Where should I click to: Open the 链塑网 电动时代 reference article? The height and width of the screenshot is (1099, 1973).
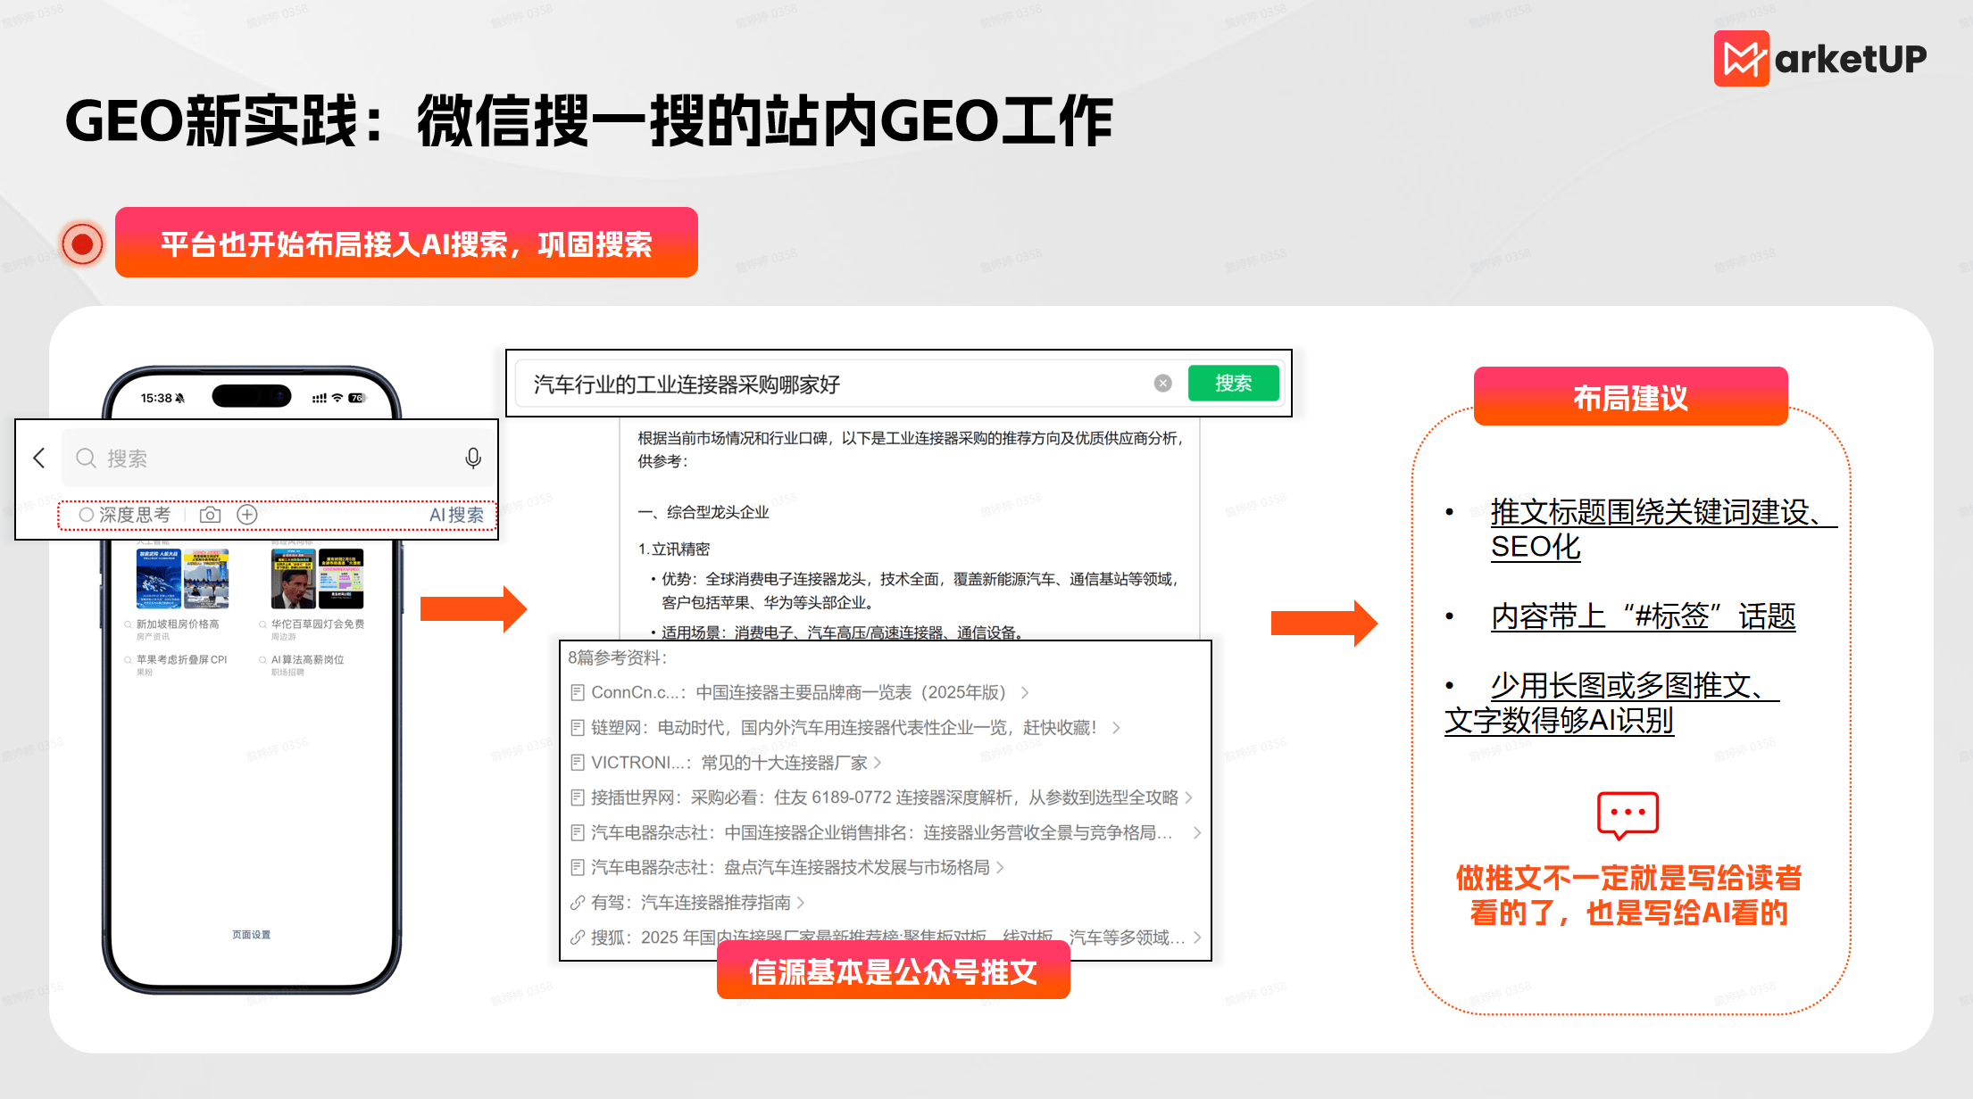click(x=843, y=728)
